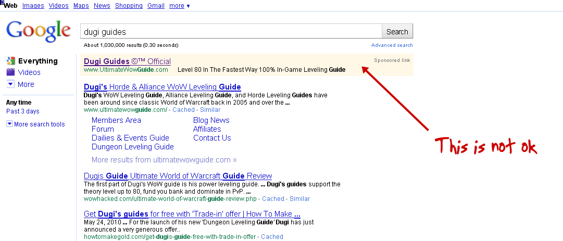The height and width of the screenshot is (241, 563).
Task: Click the howtomakegold.com green URL text
Action: (169, 237)
